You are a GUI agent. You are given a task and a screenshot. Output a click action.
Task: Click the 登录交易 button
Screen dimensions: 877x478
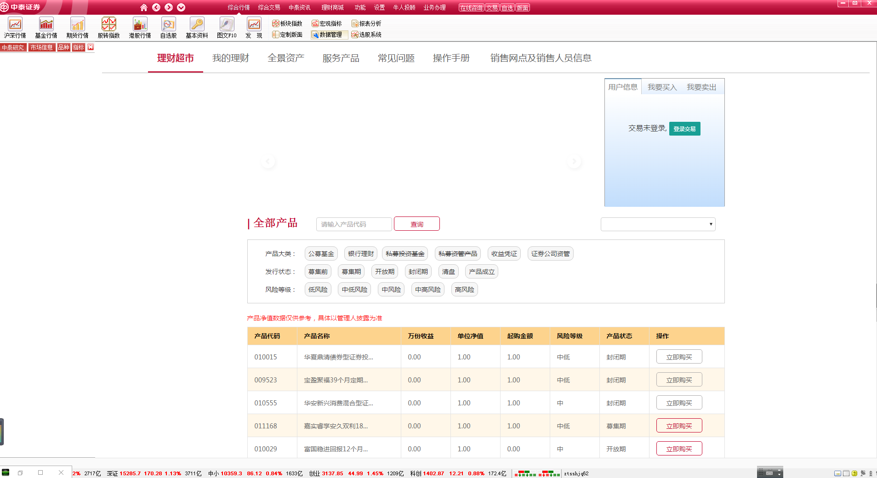(x=684, y=129)
